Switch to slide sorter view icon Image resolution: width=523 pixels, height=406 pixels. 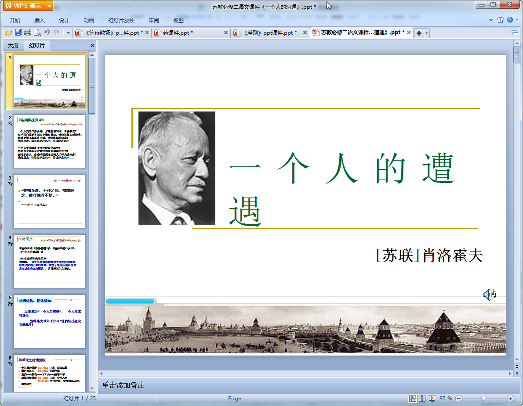click(x=422, y=399)
